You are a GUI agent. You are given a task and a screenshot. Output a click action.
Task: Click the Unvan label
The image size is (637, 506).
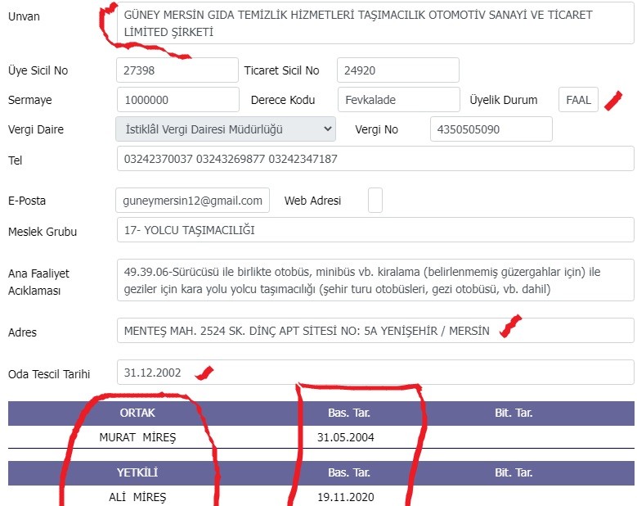point(24,16)
